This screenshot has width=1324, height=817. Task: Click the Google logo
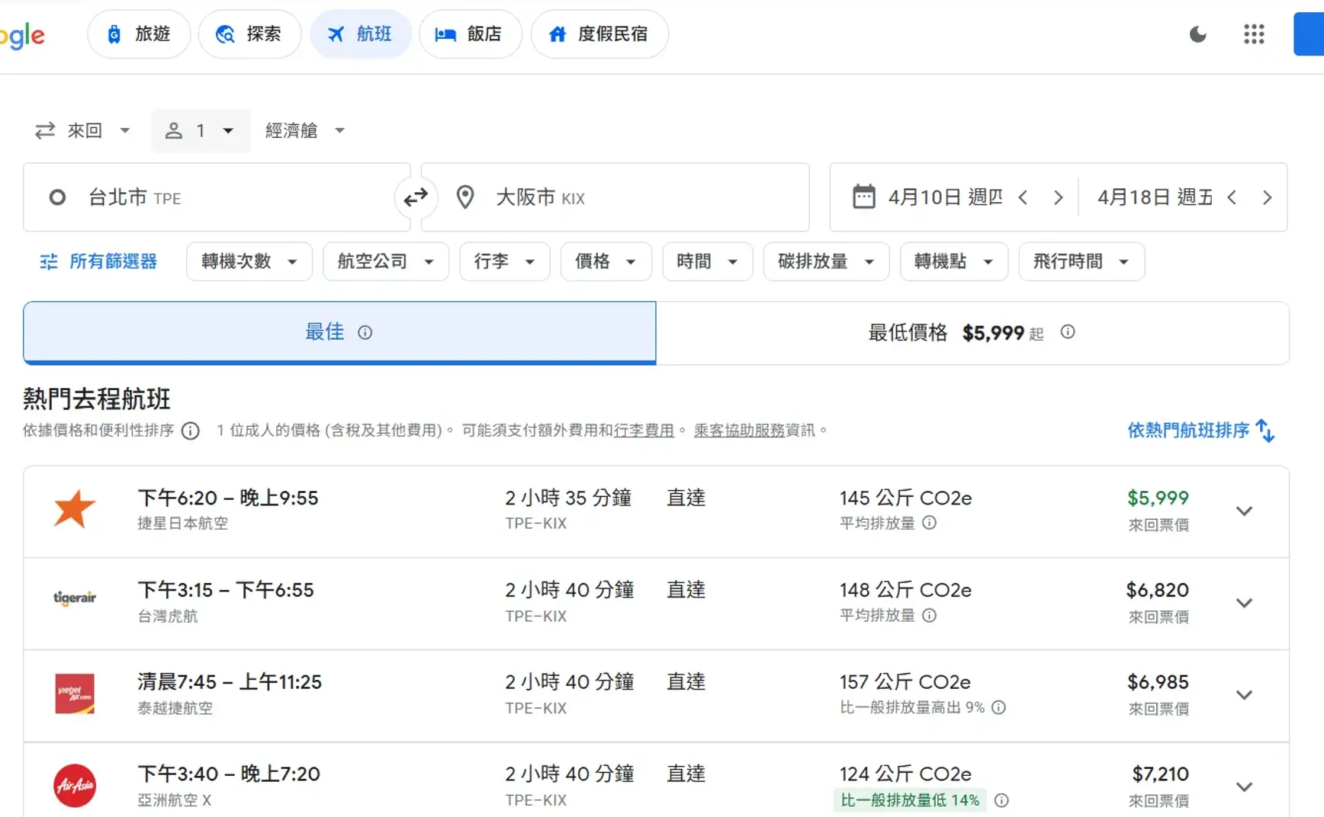coord(21,35)
